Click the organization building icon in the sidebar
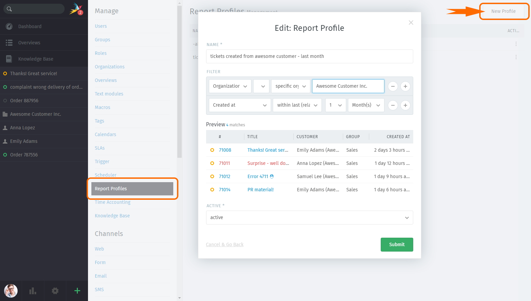The height and width of the screenshot is (301, 531). (5, 114)
